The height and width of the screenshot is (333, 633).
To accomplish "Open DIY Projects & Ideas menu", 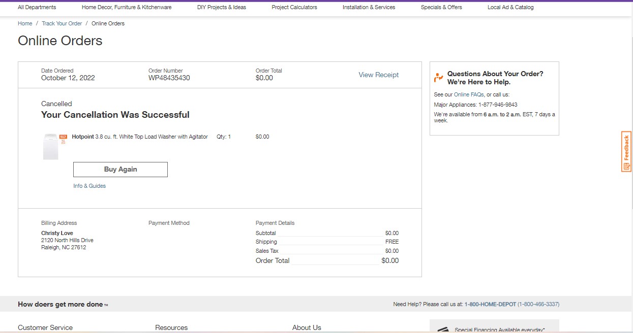I will pyautogui.click(x=222, y=7).
